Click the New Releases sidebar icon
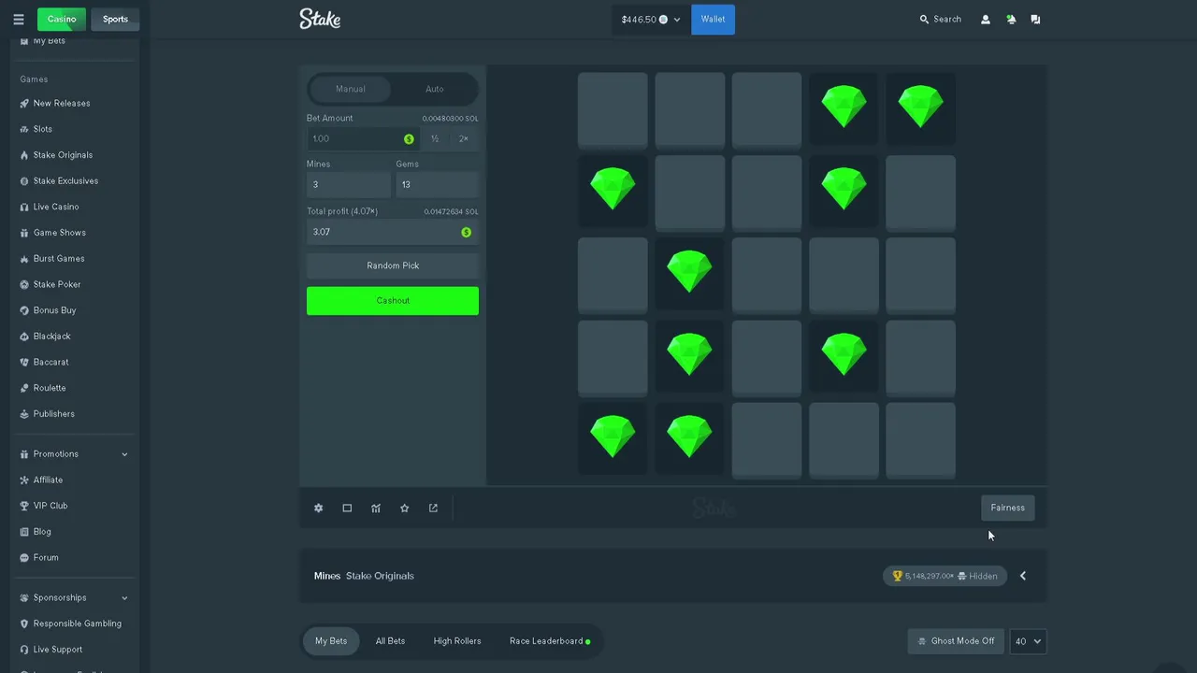 pos(24,103)
